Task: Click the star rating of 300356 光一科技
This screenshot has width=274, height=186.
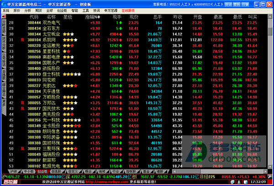Action: pyautogui.click(x=72, y=120)
